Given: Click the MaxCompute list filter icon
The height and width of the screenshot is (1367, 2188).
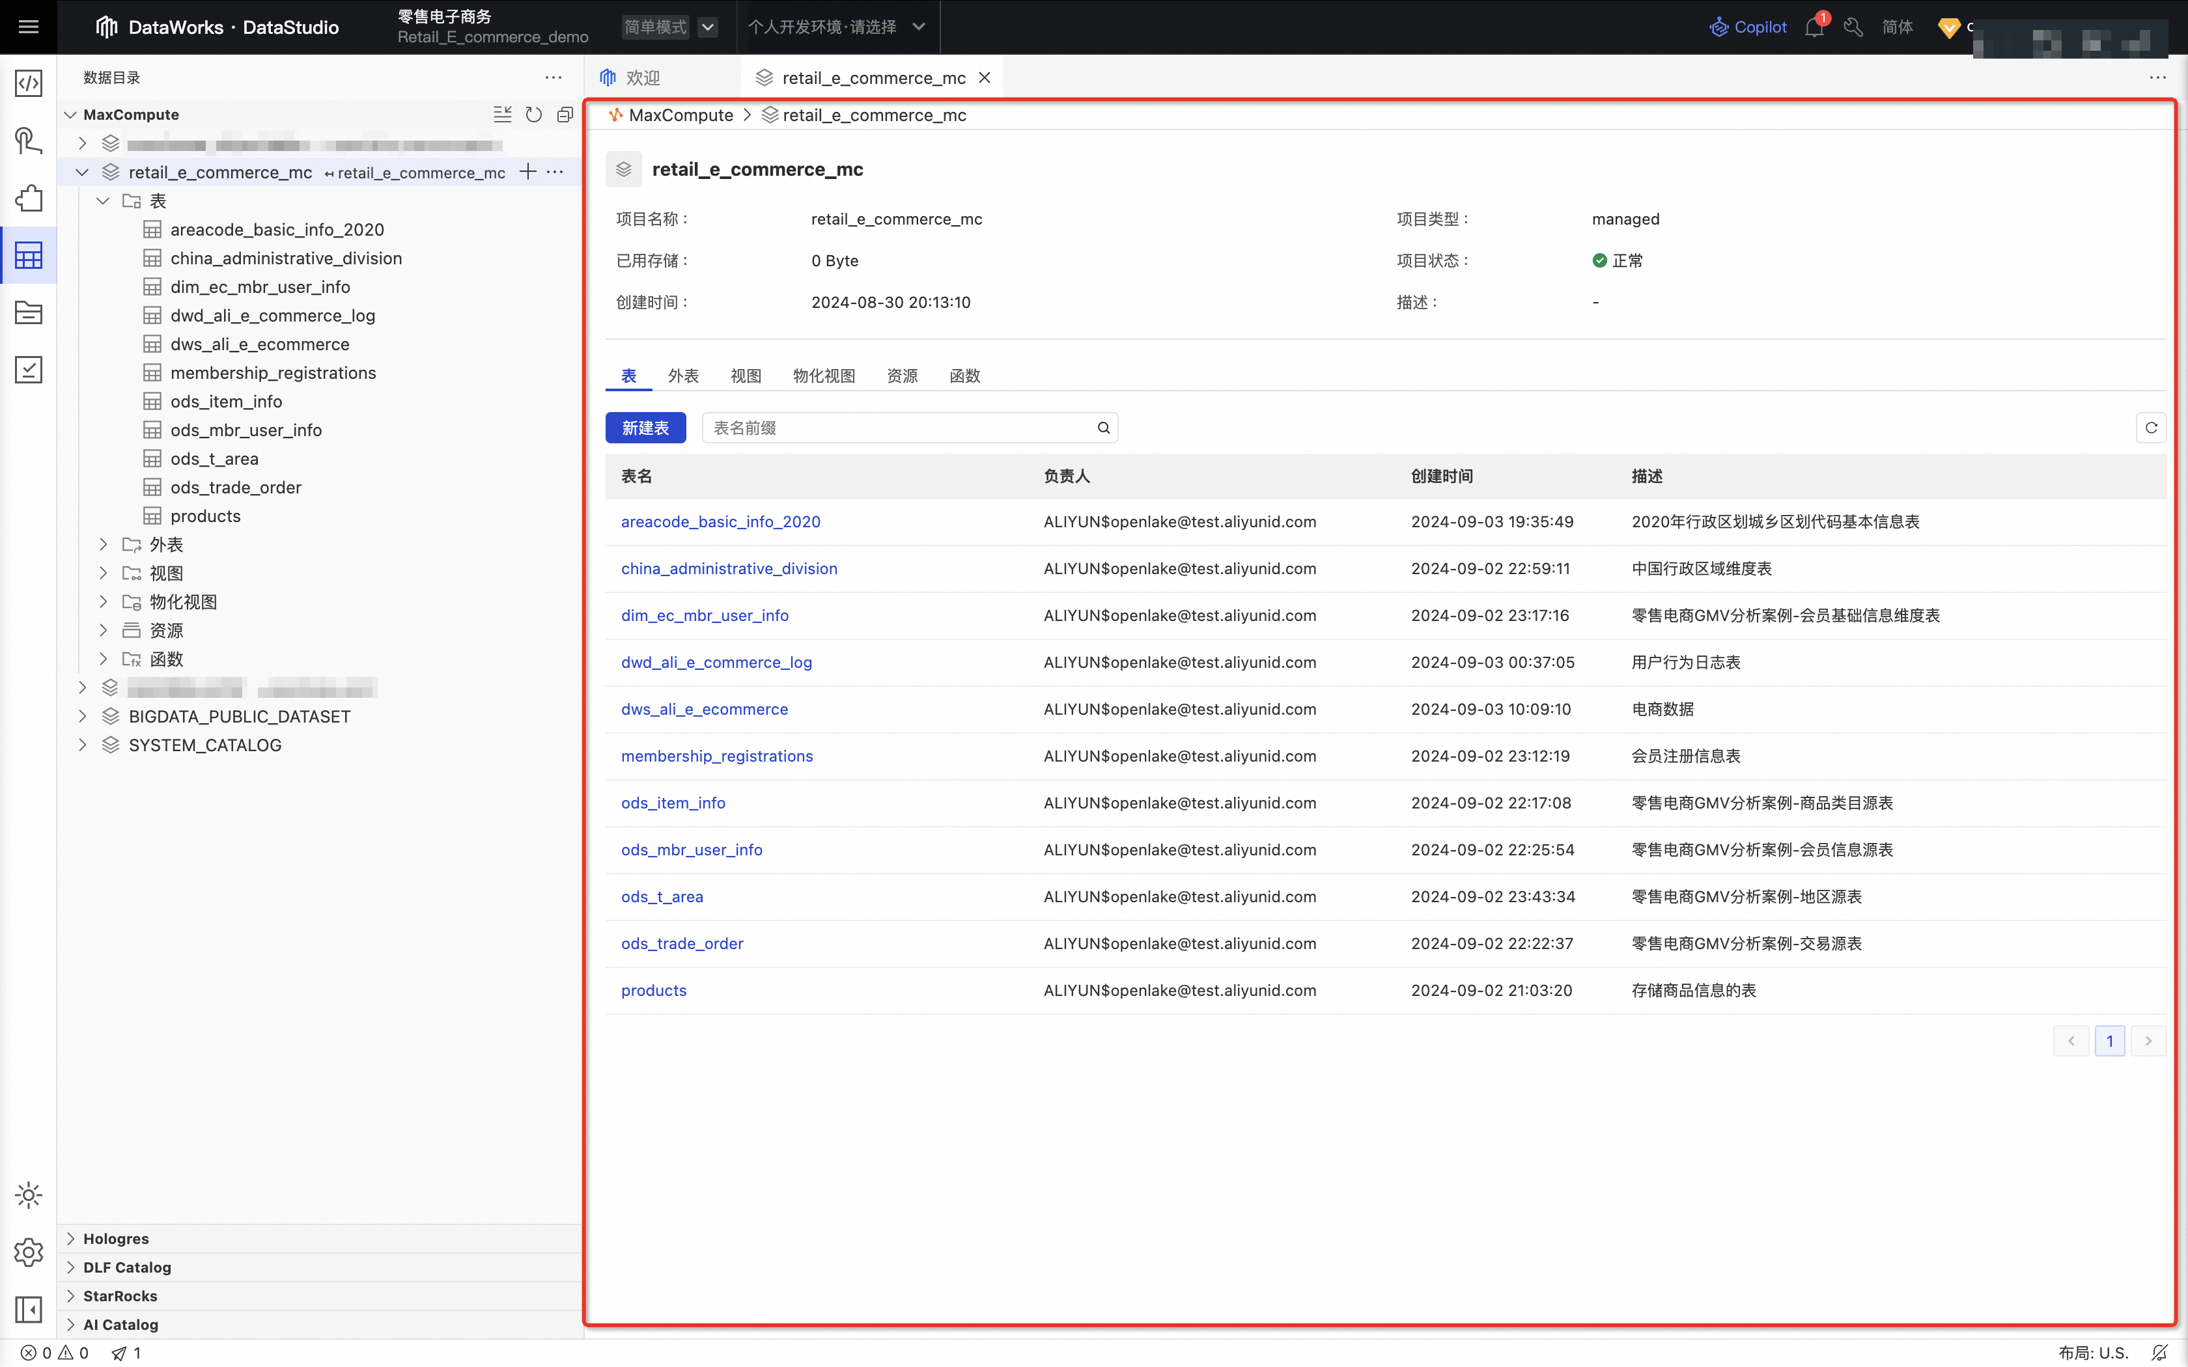Looking at the screenshot, I should 502,115.
